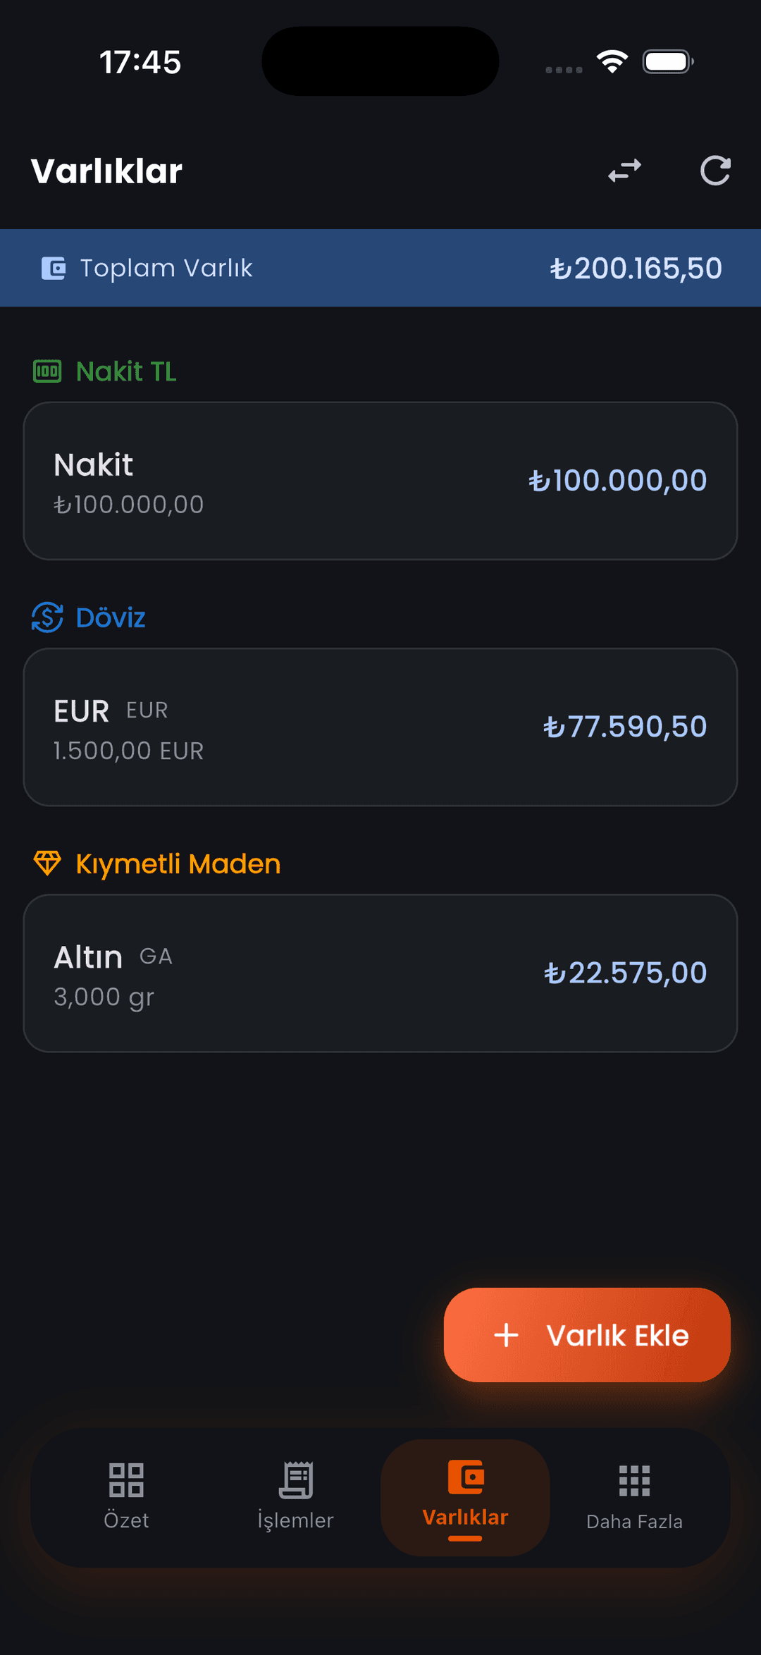
Task: Select the Varlıklar tab in bottom bar
Action: 465,1497
